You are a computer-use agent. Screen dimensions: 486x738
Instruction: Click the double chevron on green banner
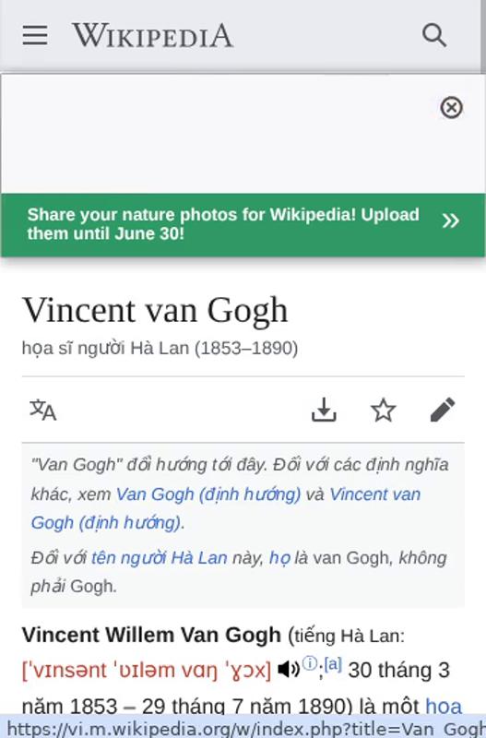pos(450,220)
